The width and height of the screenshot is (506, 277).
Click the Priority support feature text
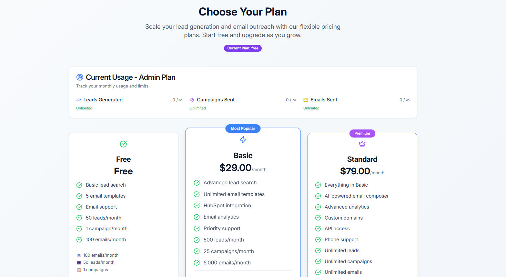222,229
